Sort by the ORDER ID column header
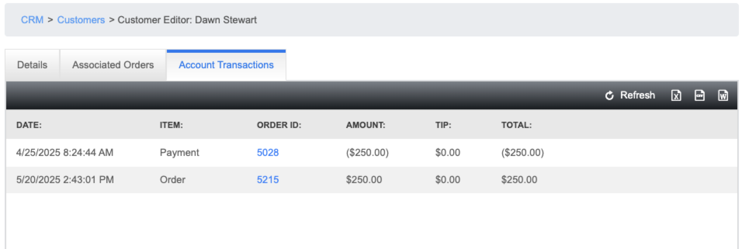Image resolution: width=742 pixels, height=249 pixels. click(279, 125)
